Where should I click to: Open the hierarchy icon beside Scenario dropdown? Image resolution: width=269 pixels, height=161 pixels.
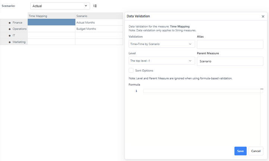(x=95, y=6)
